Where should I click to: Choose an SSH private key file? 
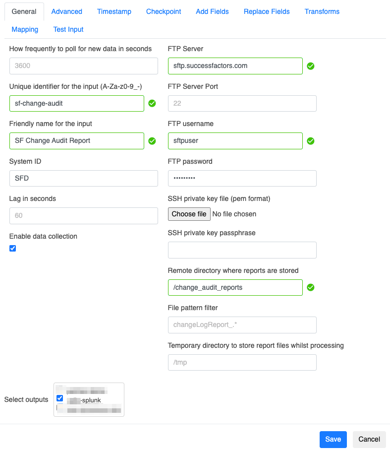pos(189,214)
